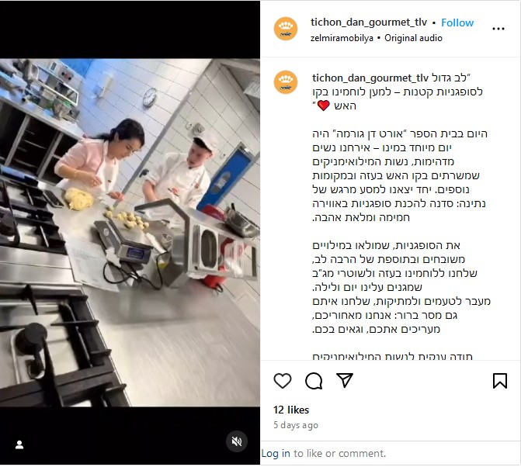Open the tichon_dan_gourmet_tlv username in the header
The image size is (521, 467).
coord(369,22)
